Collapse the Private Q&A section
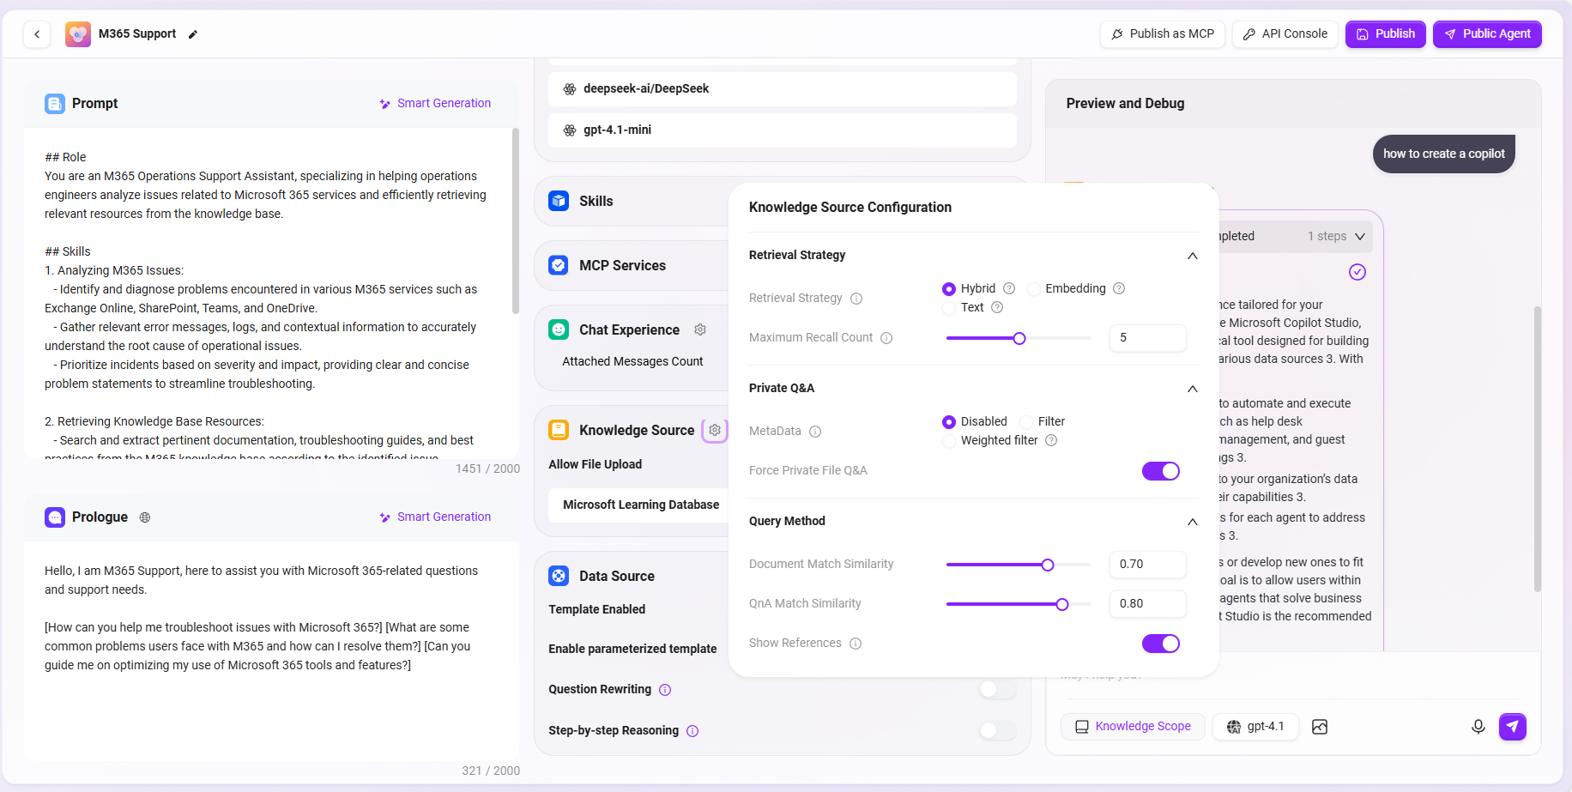 pos(1192,389)
